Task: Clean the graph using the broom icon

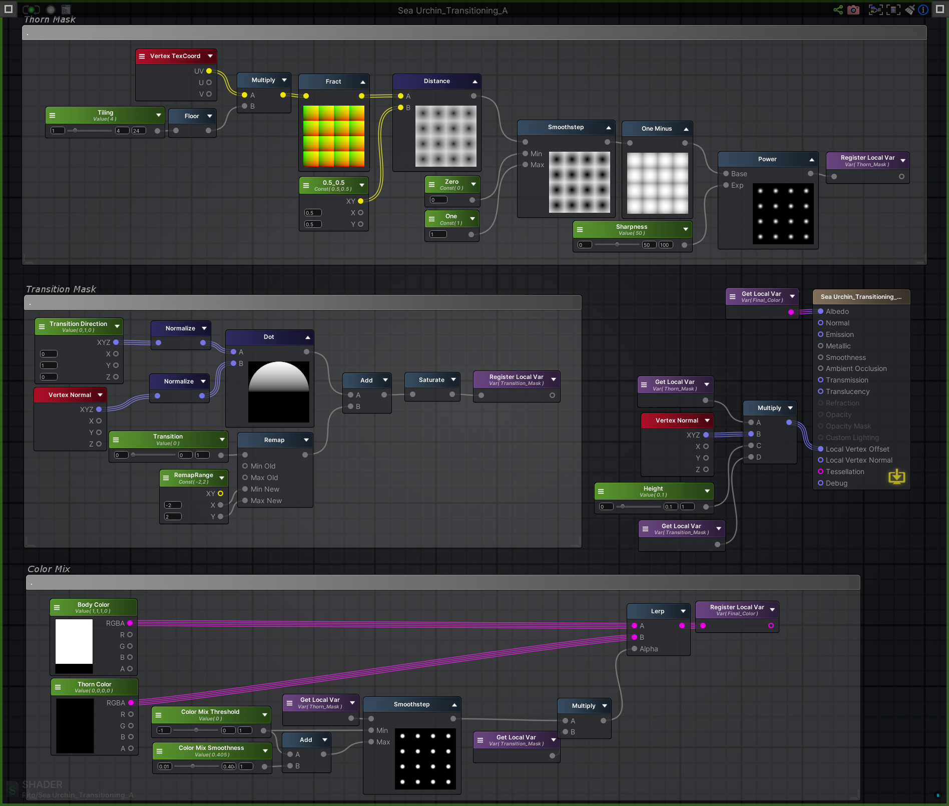Action: coord(909,10)
